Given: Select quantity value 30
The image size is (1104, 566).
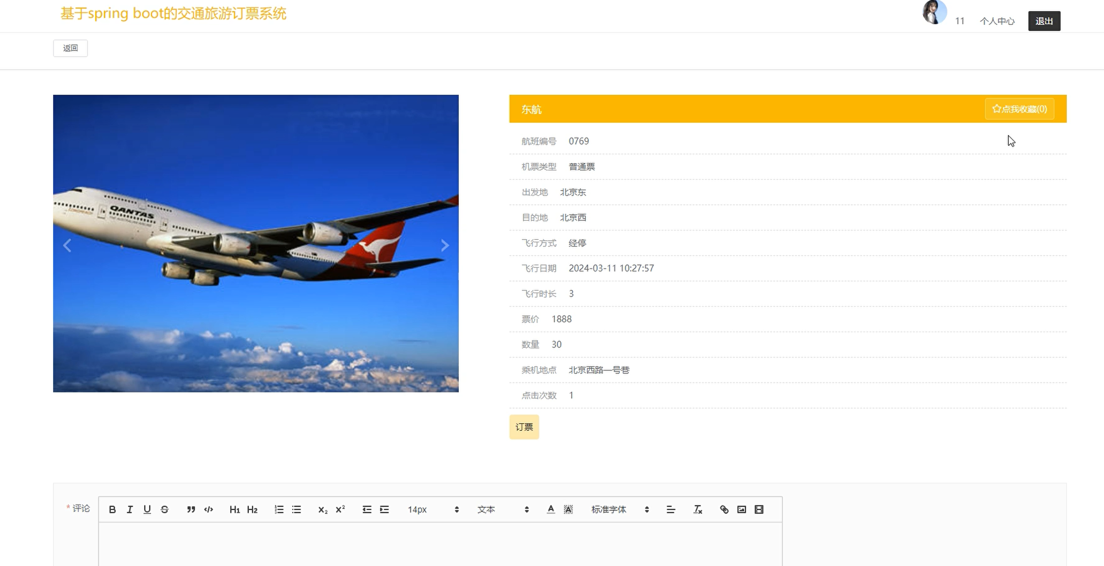Looking at the screenshot, I should 556,344.
